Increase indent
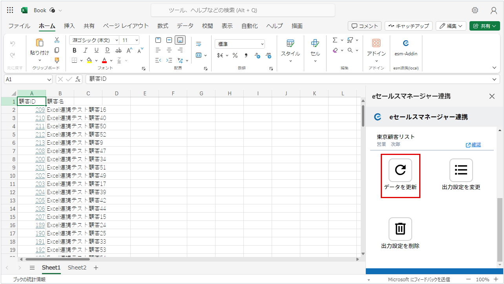Image resolution: width=504 pixels, height=284 pixels. pos(169,60)
